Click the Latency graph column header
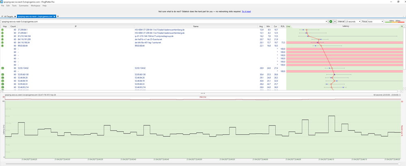The height and width of the screenshot is (166, 406). (346, 26)
